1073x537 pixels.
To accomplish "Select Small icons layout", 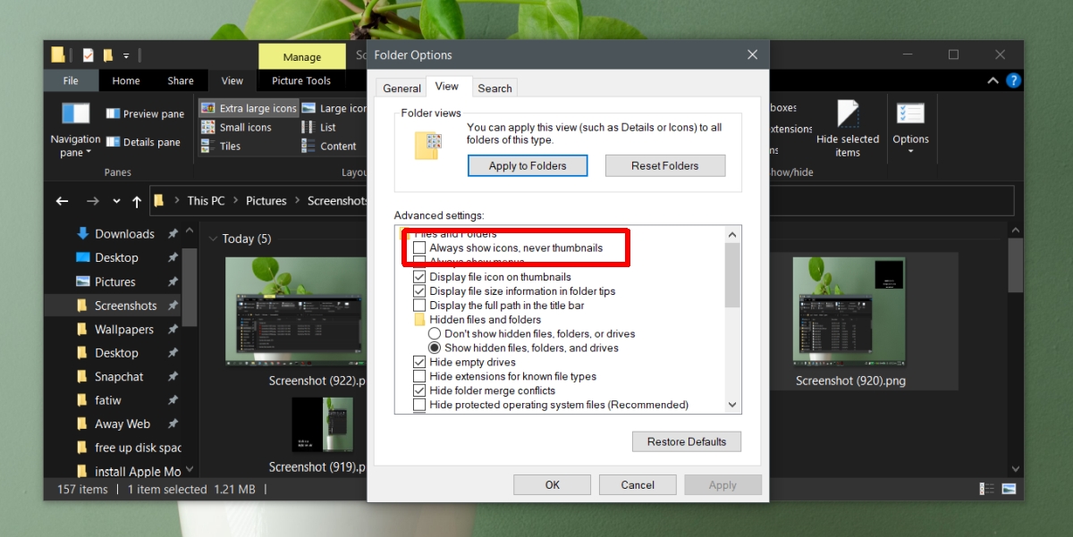I will pos(237,127).
